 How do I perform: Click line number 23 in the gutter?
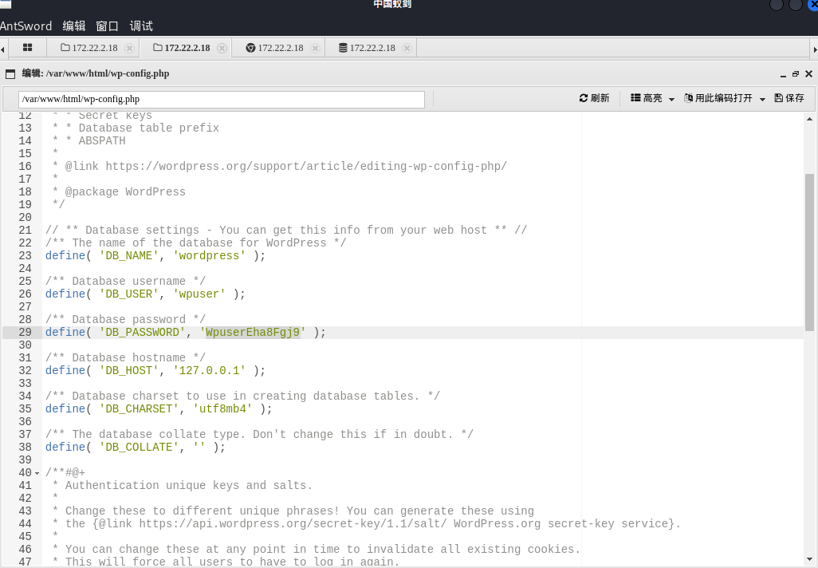point(25,256)
